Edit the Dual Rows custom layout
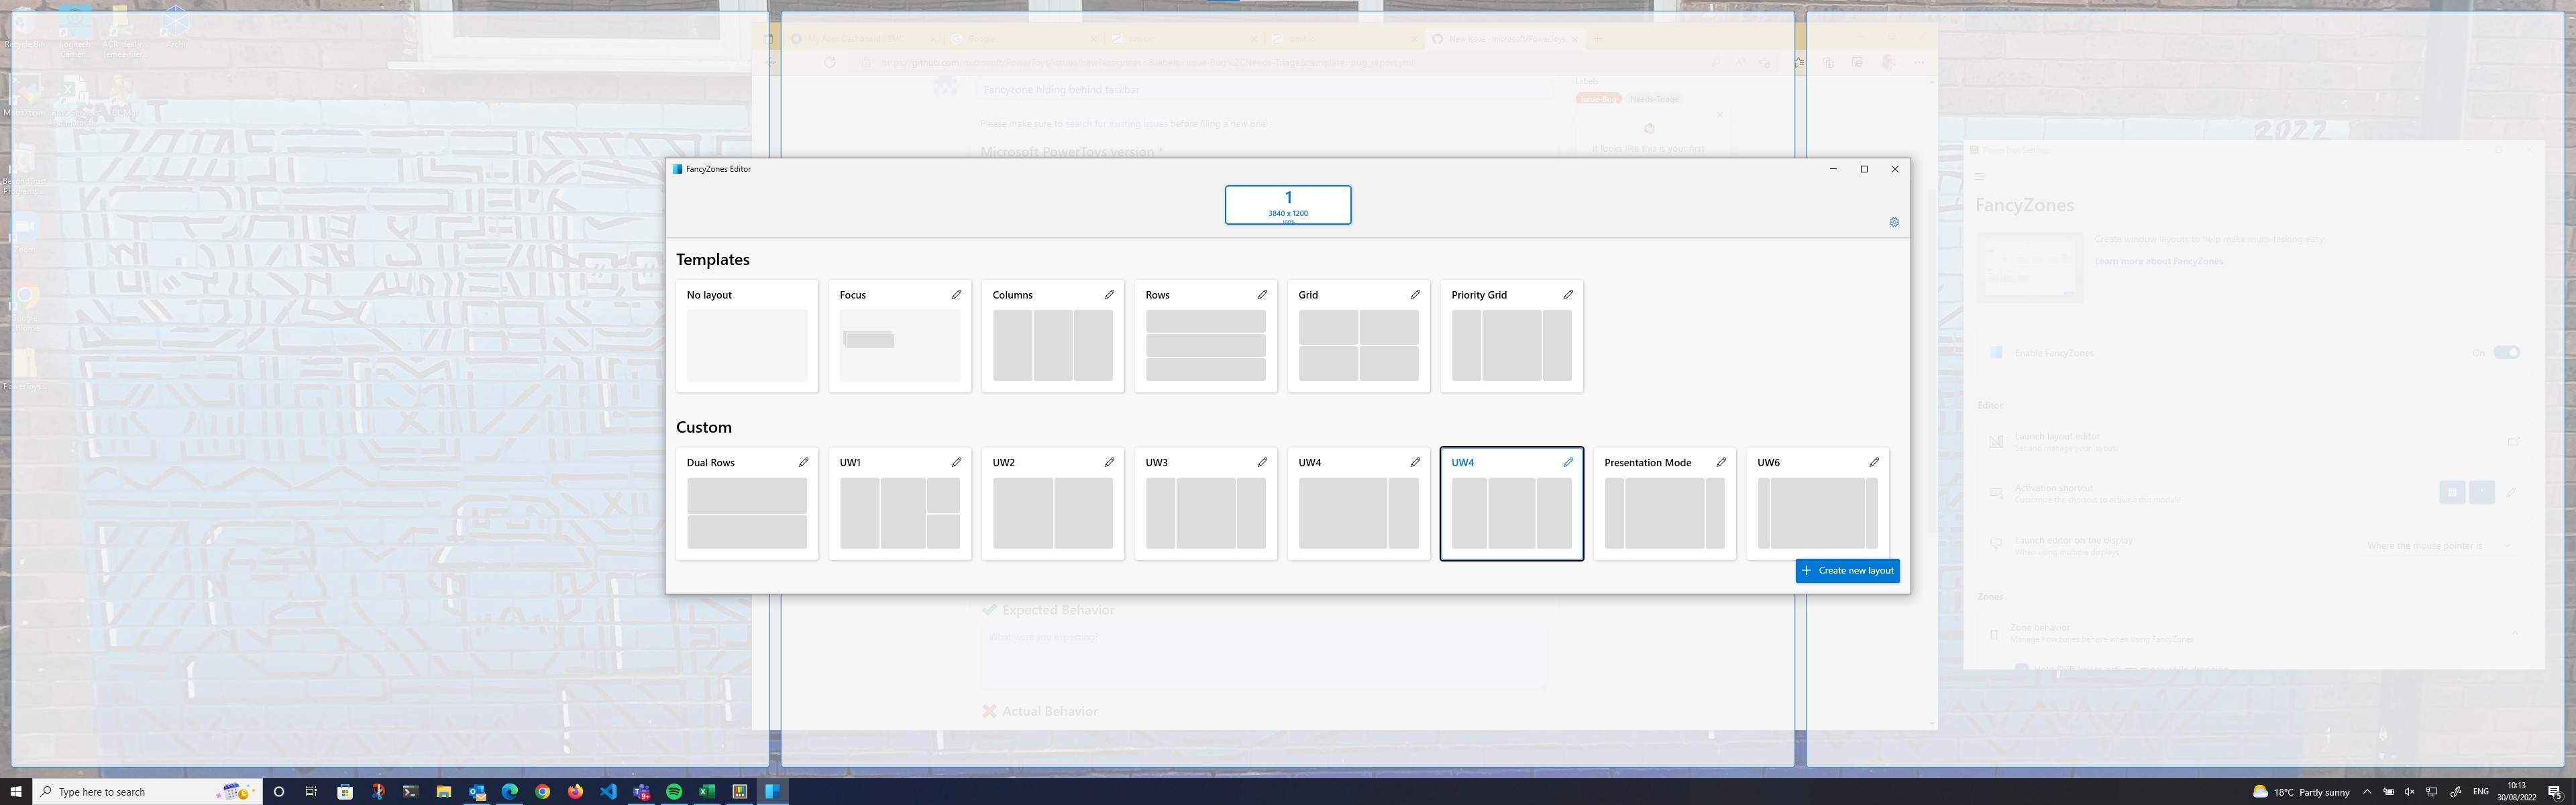The width and height of the screenshot is (2576, 805). tap(804, 462)
